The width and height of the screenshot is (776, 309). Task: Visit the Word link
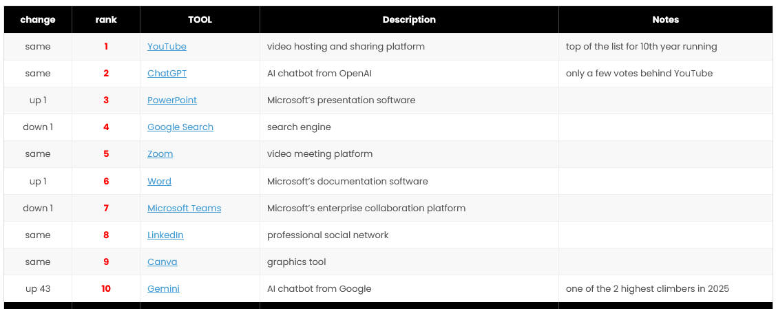(159, 182)
